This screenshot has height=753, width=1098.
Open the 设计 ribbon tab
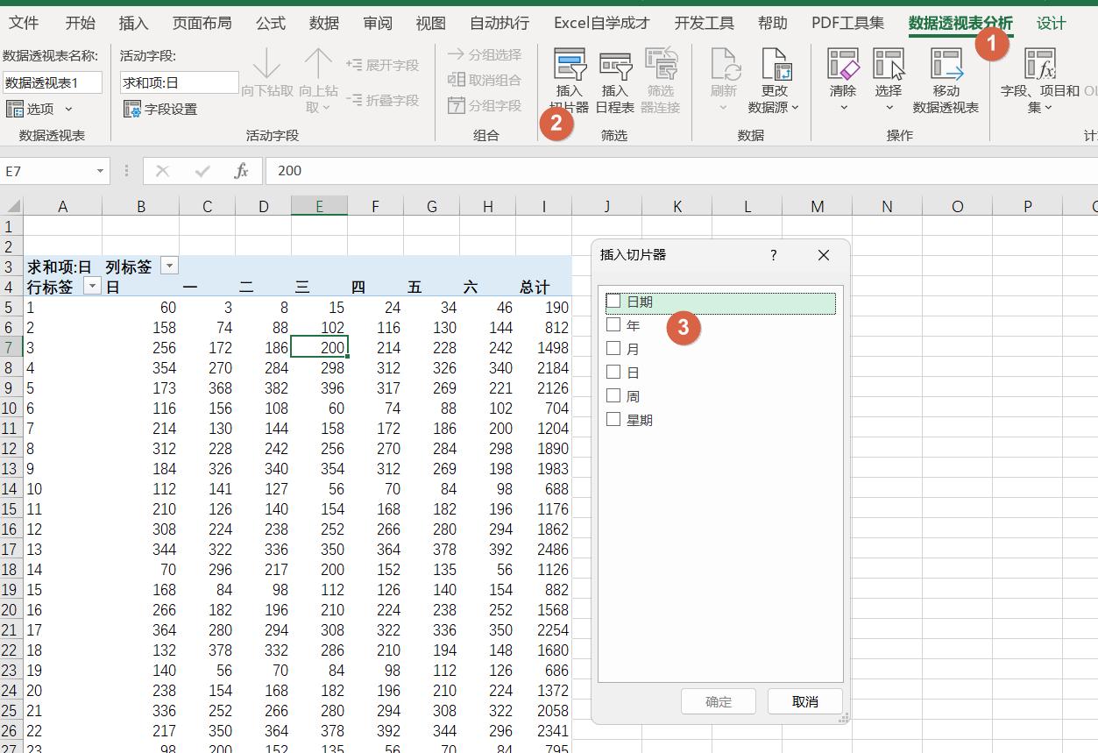click(1051, 24)
